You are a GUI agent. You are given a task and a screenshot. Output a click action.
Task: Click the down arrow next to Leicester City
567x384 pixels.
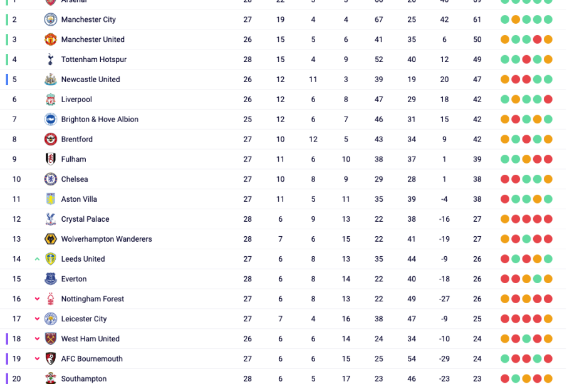click(38, 319)
